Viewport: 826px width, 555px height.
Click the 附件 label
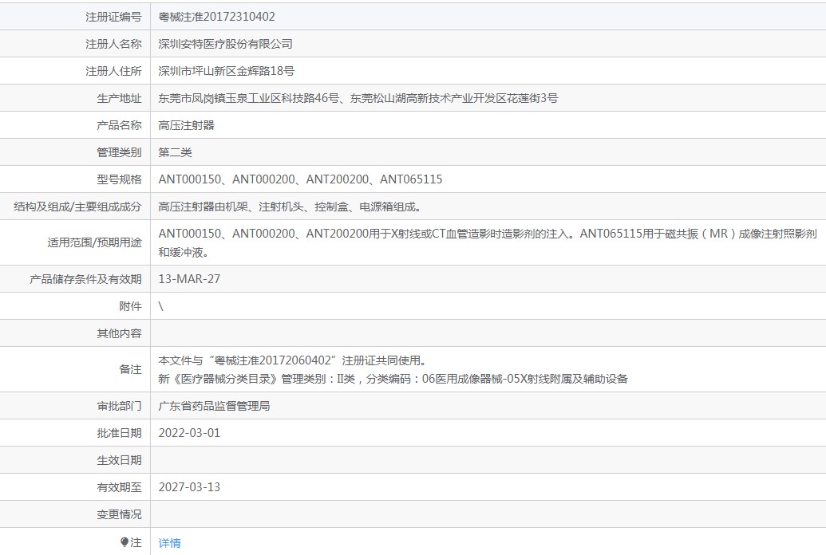tap(131, 306)
